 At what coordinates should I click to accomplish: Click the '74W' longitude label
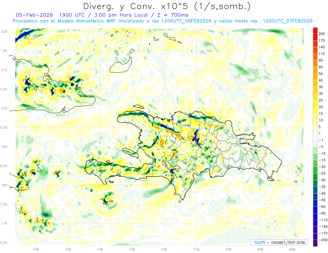point(100,249)
